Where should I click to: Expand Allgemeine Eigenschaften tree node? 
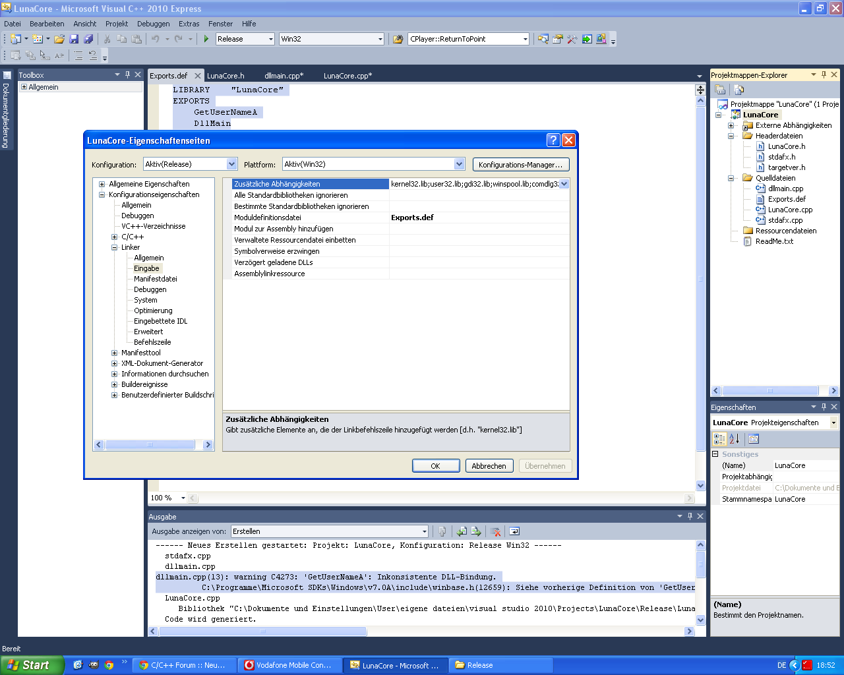pos(102,184)
